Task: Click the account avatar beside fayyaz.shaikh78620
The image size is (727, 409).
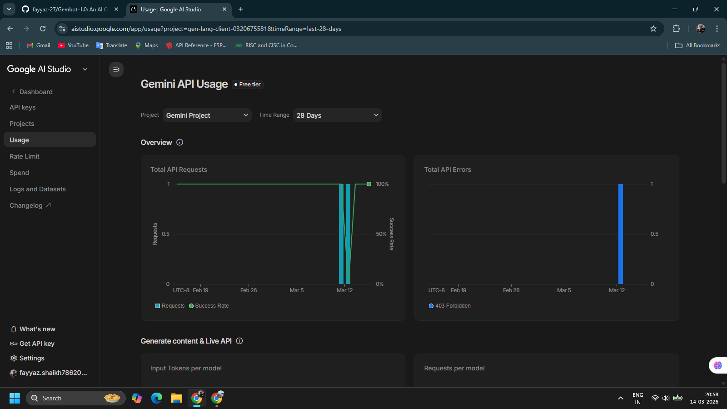Action: pyautogui.click(x=14, y=373)
